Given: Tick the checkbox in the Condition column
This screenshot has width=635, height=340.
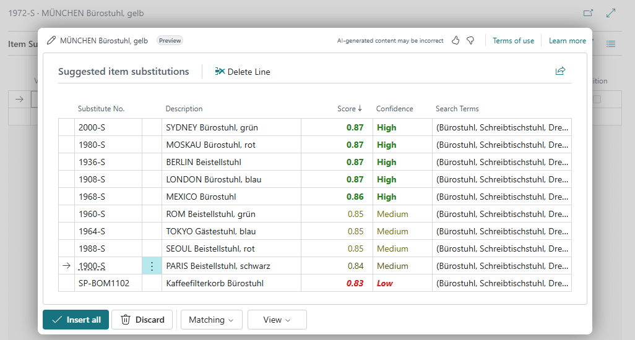Looking at the screenshot, I should [597, 99].
